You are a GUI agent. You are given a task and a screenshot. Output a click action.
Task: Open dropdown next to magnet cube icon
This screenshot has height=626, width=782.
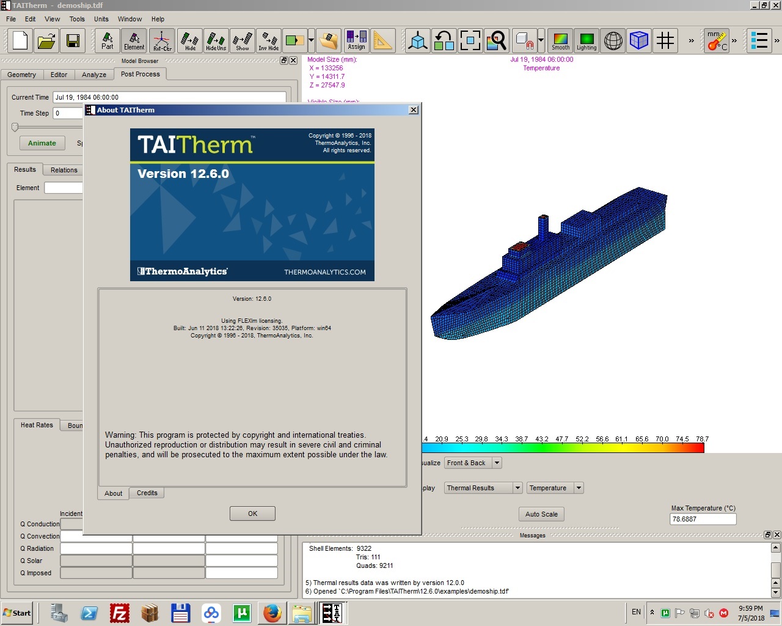tap(541, 41)
